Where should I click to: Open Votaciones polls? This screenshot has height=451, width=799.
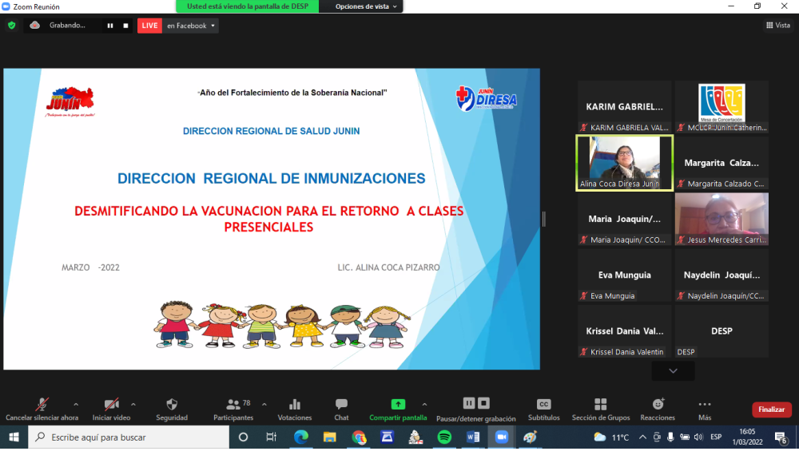click(x=295, y=409)
